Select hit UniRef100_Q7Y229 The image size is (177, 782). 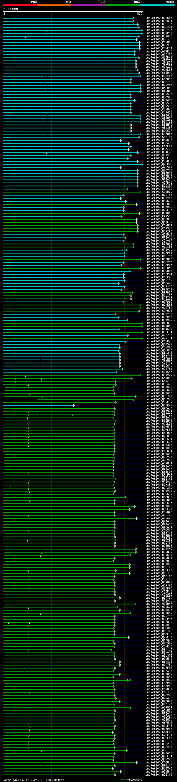coord(159,67)
